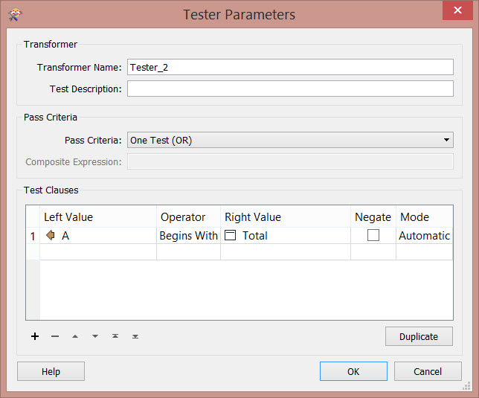The width and height of the screenshot is (479, 398).
Task: Click the Operator column header
Action: pyautogui.click(x=188, y=217)
